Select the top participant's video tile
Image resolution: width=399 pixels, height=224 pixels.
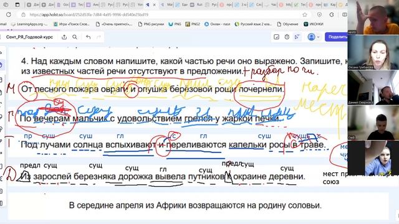[373, 17]
